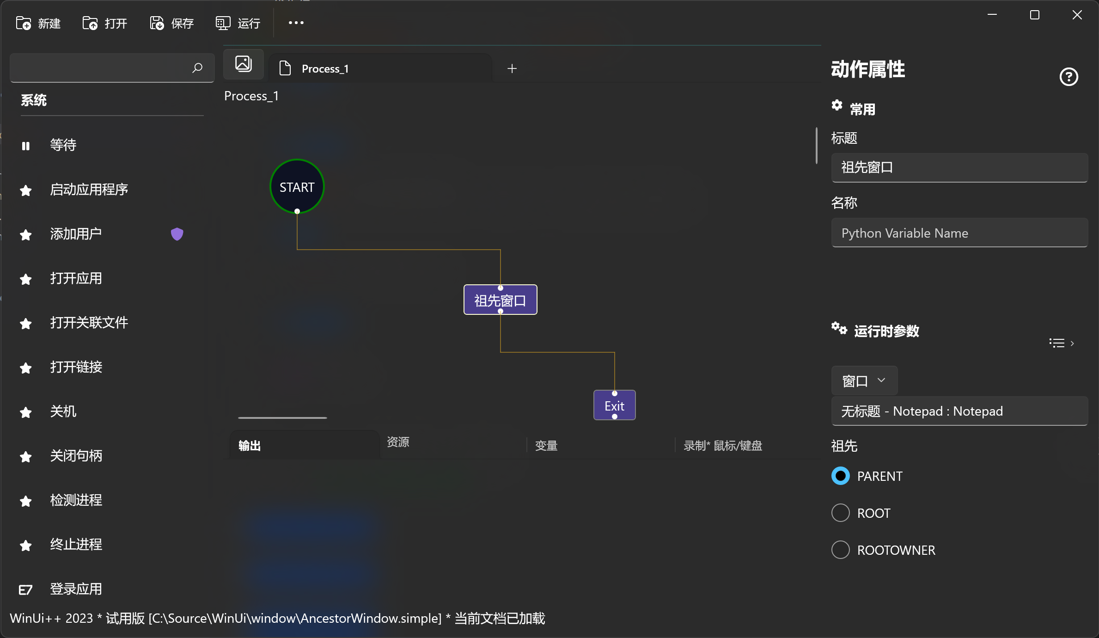Click the search magnifier icon
Viewport: 1099px width, 638px height.
(197, 68)
